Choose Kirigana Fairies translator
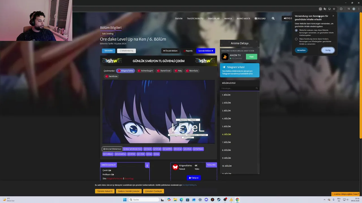362x203 pixels. [x=125, y=71]
